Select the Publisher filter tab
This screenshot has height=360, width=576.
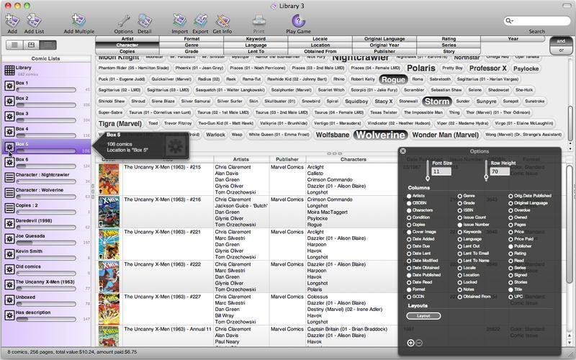pos(384,52)
